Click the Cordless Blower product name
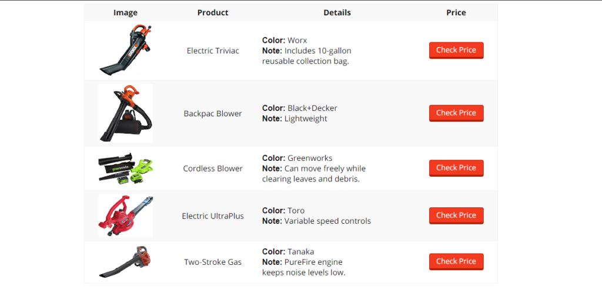This screenshot has width=602, height=293. (213, 169)
